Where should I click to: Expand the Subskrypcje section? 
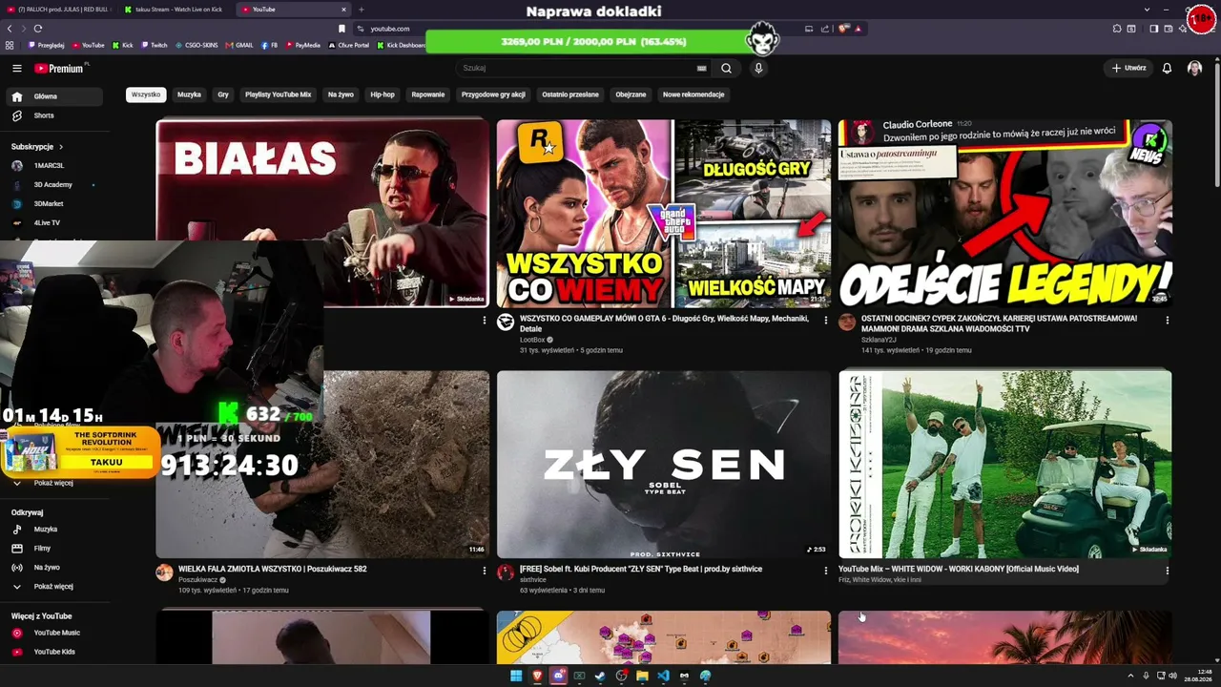pos(37,147)
